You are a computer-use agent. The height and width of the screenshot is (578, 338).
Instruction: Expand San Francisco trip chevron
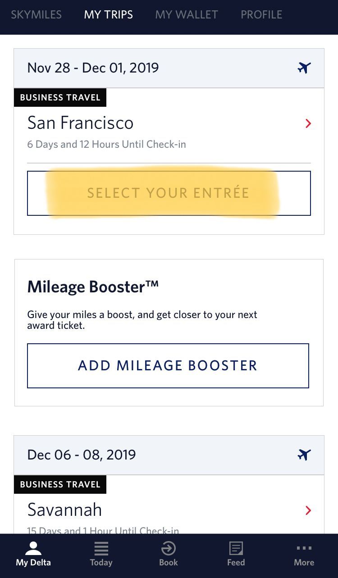point(308,123)
